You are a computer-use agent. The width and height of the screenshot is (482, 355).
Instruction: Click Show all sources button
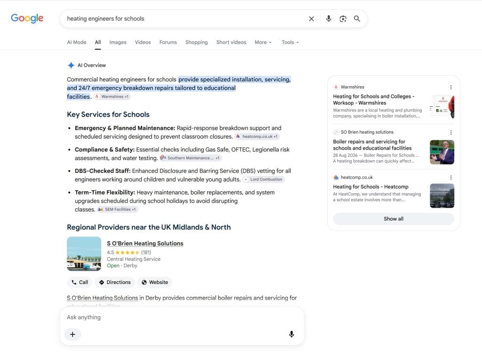point(394,219)
